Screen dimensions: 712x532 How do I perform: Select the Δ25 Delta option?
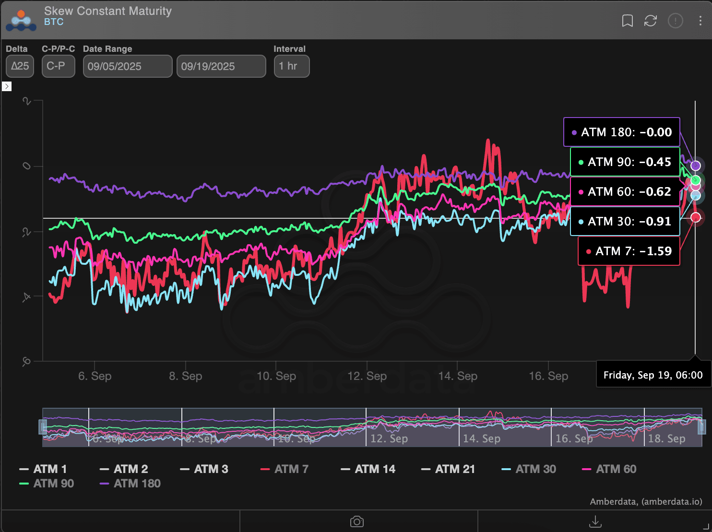[x=20, y=66]
